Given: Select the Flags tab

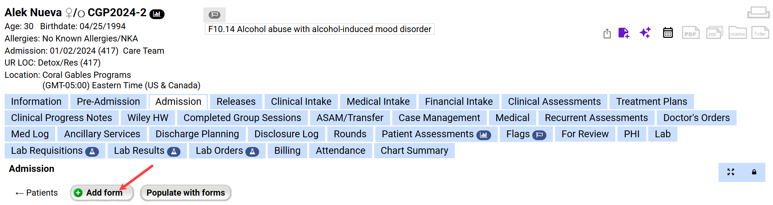Looking at the screenshot, I should pos(525,134).
